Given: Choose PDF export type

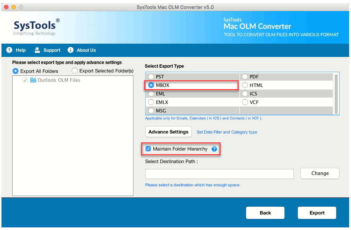Looking at the screenshot, I should coord(245,77).
